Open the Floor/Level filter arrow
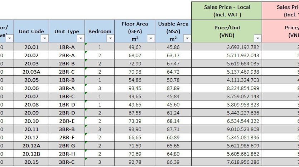The width and height of the screenshot is (299, 167). [x=10, y=39]
